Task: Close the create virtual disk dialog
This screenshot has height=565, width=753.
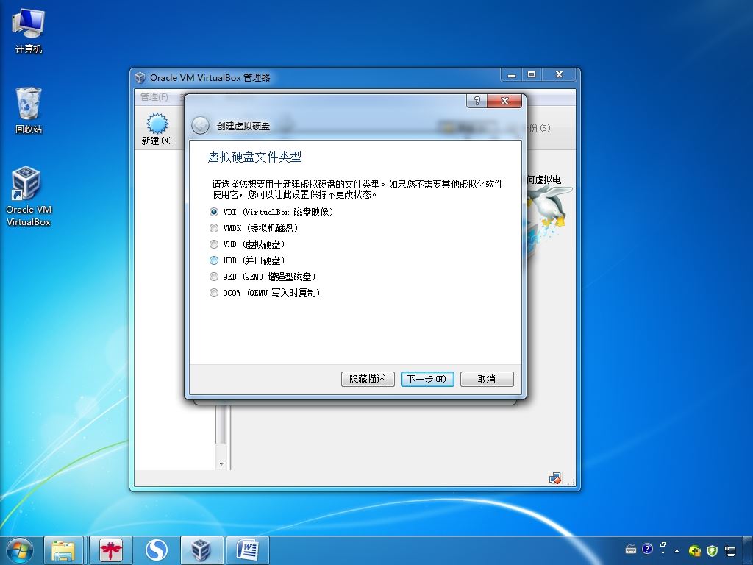Action: [x=504, y=100]
